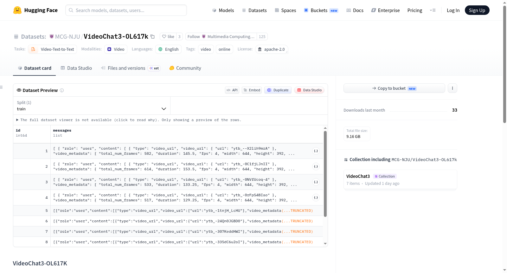Click the API button
Image resolution: width=507 pixels, height=273 pixels.
(232, 90)
